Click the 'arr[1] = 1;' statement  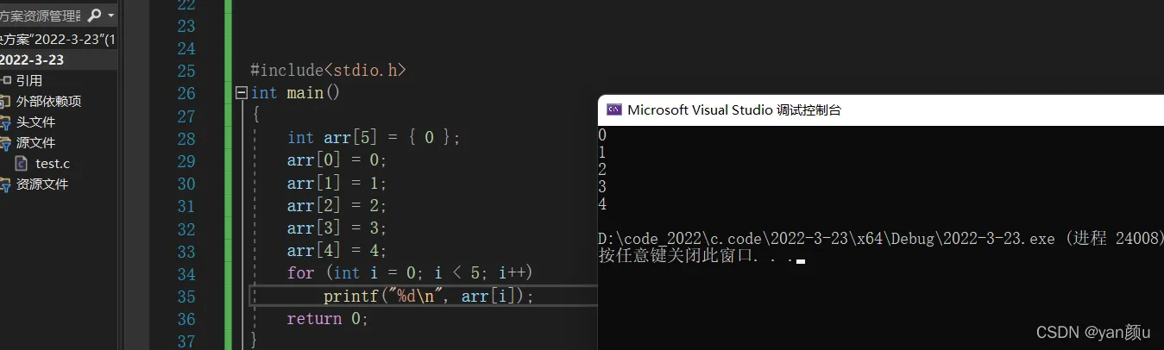[x=337, y=183]
